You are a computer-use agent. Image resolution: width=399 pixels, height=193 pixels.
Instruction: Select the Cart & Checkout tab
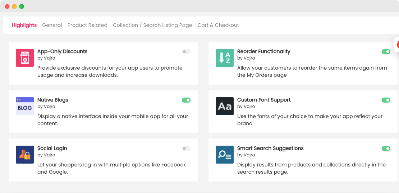pos(218,25)
